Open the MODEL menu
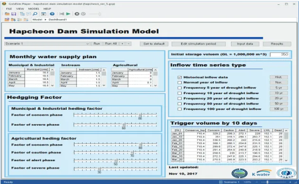The height and width of the screenshot is (184, 299). [x=34, y=9]
